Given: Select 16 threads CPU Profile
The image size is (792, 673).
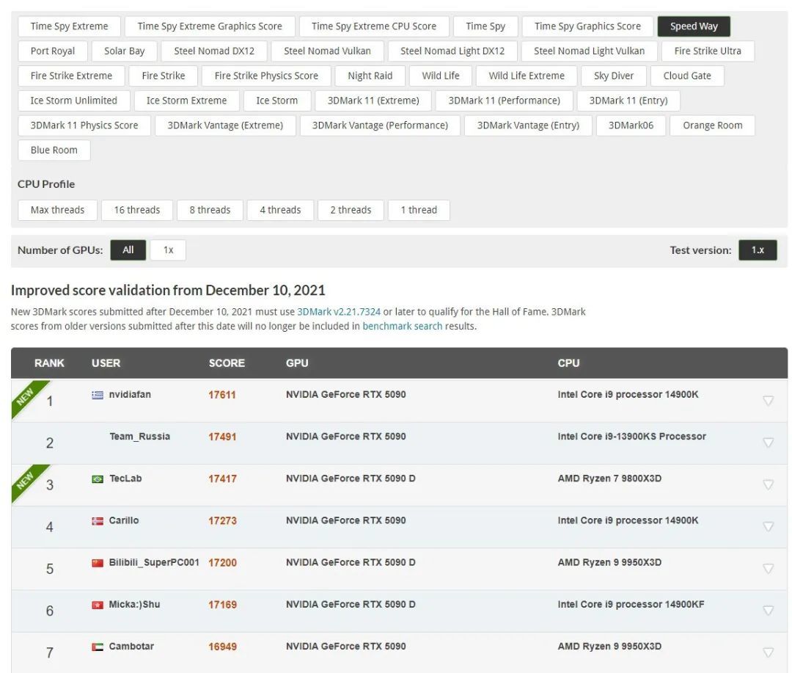Looking at the screenshot, I should [x=137, y=210].
